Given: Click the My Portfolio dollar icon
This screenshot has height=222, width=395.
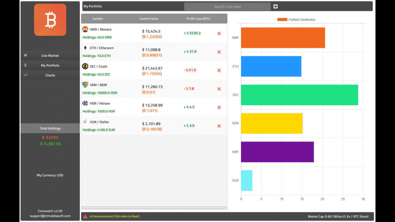Looking at the screenshot, I should point(25,65).
